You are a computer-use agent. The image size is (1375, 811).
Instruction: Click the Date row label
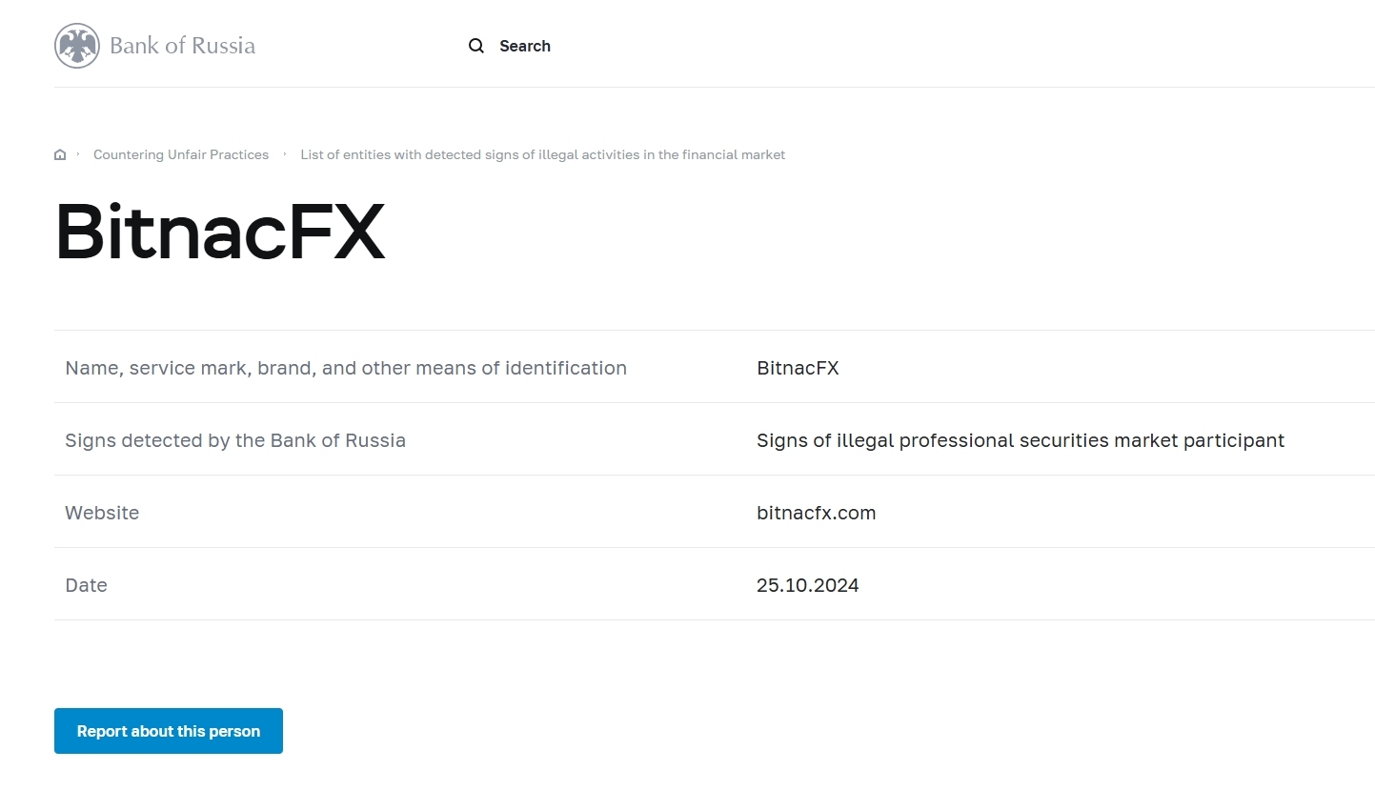(86, 585)
